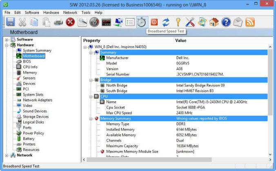This screenshot has width=276, height=171.
Task: Collapse the WIN_8 Dell Inspiron root node
Action: [85, 47]
